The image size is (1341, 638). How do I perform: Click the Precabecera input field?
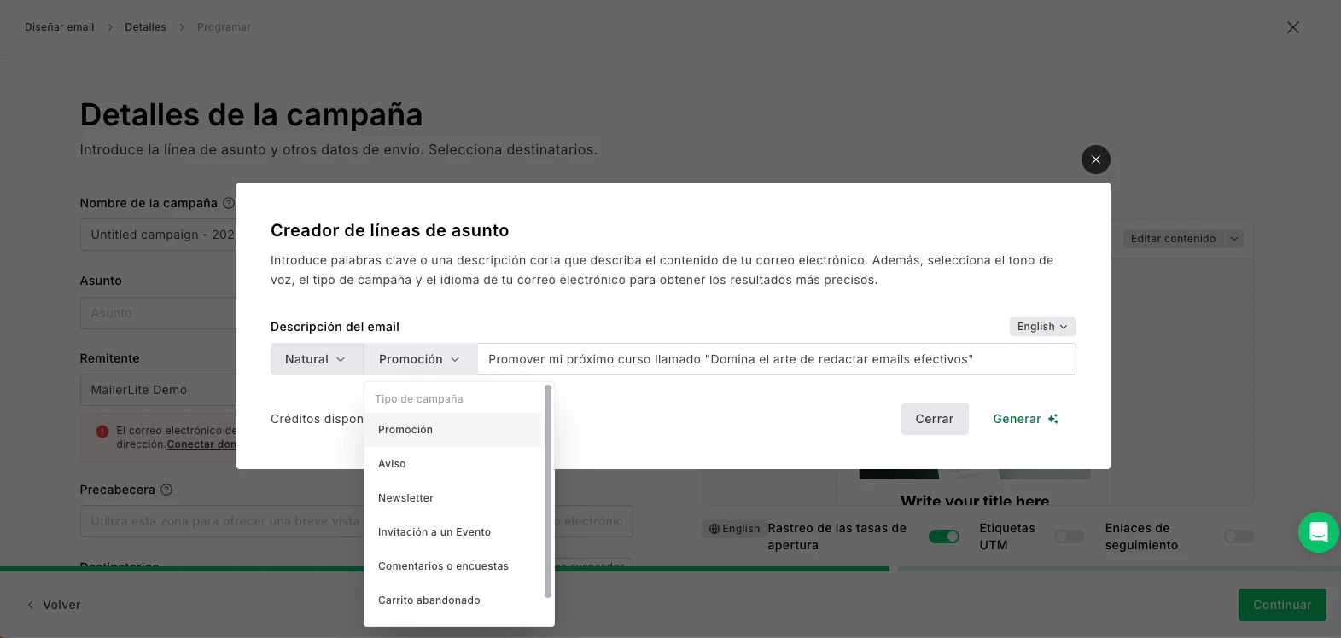pos(357,521)
